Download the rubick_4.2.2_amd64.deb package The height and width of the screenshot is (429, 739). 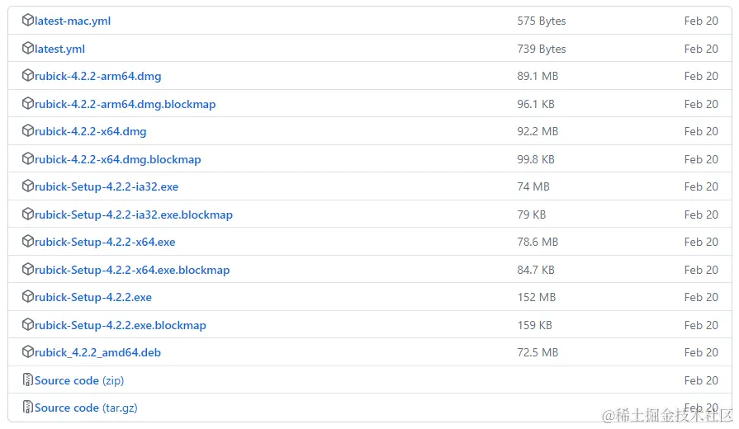[97, 353]
